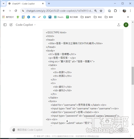Open the Chrome three-dot menu

(x=130, y=11)
